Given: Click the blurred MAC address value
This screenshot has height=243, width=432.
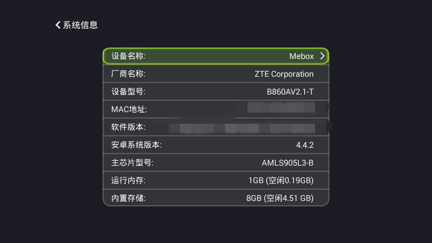Looking at the screenshot, I should [281, 107].
